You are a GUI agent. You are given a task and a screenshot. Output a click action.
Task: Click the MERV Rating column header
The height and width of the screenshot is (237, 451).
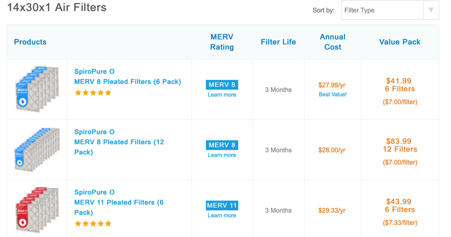pos(222,42)
